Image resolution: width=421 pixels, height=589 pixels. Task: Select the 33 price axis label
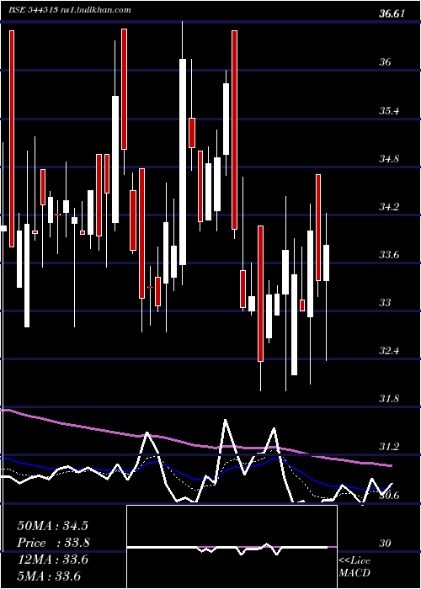385,303
